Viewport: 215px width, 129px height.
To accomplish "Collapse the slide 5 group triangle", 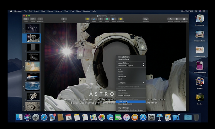I will 24,67.
